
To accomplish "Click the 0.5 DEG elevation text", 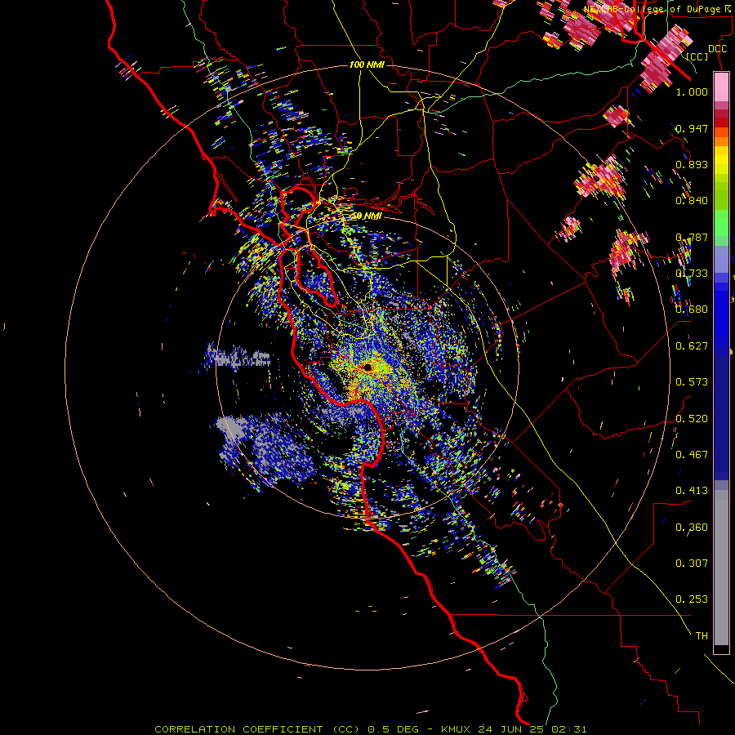I will (394, 729).
